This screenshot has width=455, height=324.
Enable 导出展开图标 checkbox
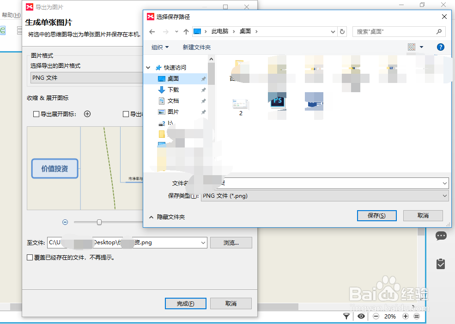tap(36, 114)
